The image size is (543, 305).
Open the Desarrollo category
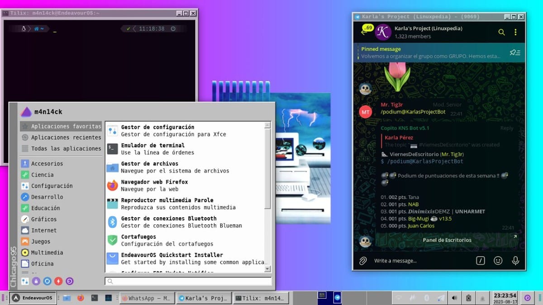pos(61,197)
